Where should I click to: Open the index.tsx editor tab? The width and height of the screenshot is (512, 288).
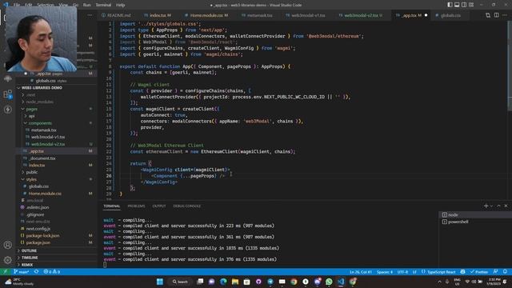pos(158,15)
